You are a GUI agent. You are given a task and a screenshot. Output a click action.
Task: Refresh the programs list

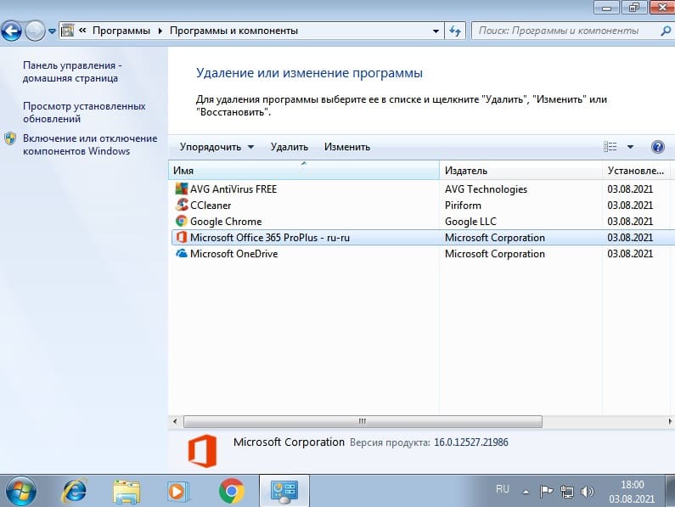pyautogui.click(x=455, y=31)
